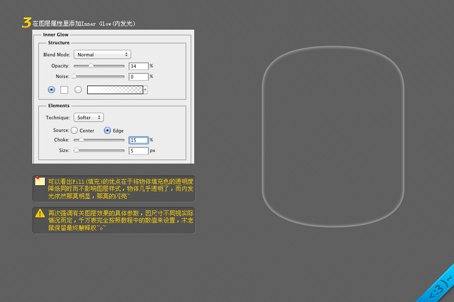Click the Technique label
The width and height of the screenshot is (454, 302).
point(58,118)
